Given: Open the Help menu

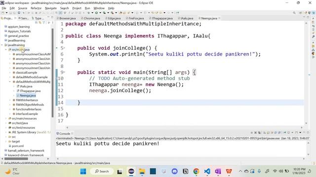Looking at the screenshot, I should (x=111, y=8).
